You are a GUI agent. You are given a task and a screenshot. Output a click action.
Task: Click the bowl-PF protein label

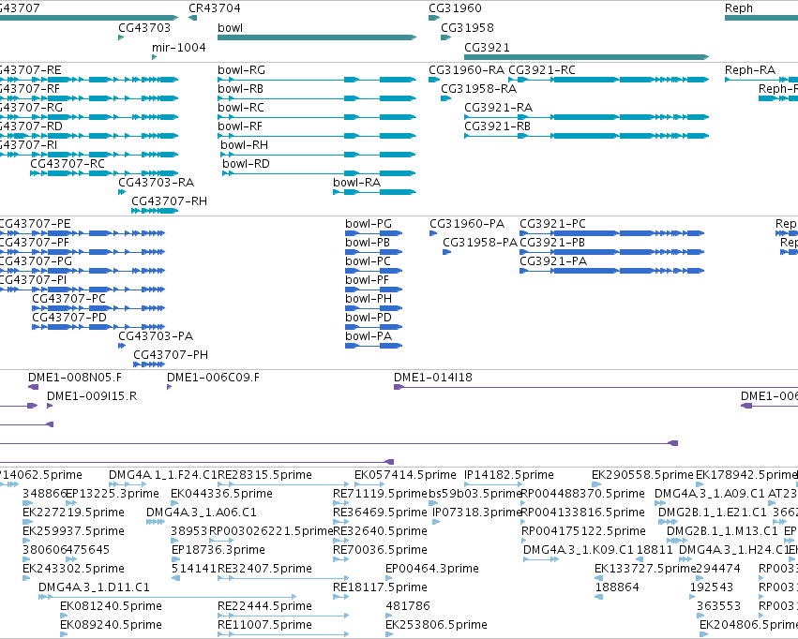(x=367, y=280)
